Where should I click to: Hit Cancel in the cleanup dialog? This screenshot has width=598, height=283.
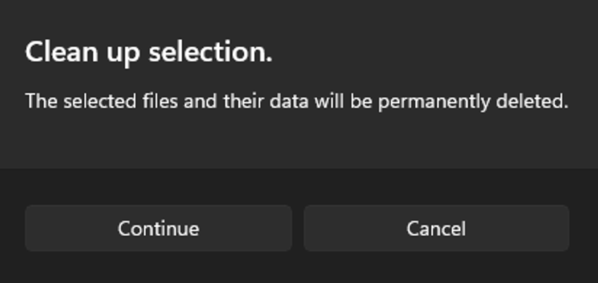(436, 228)
